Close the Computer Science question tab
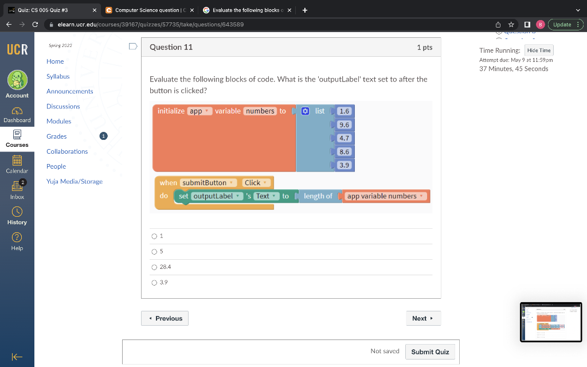 click(191, 10)
